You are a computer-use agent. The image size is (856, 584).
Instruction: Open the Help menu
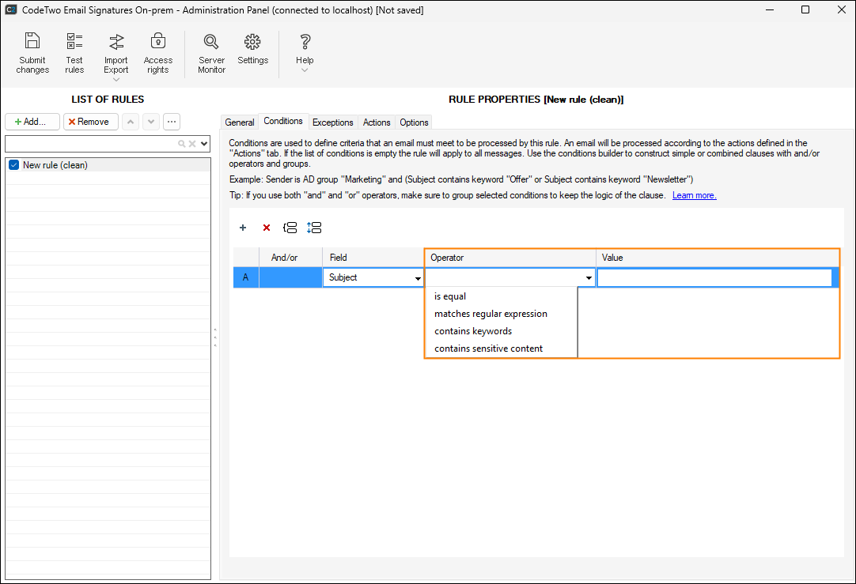(305, 42)
